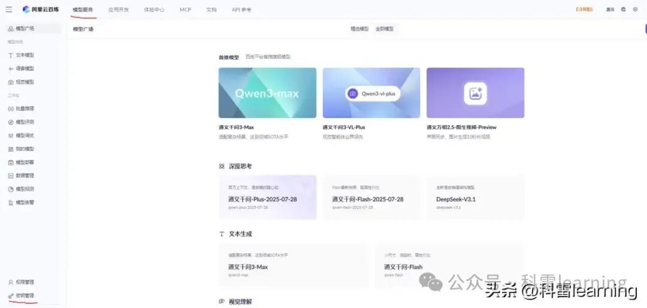Click the camera icon in Qwen3-vl-plus pill
This screenshot has height=308, width=647.
(352, 93)
